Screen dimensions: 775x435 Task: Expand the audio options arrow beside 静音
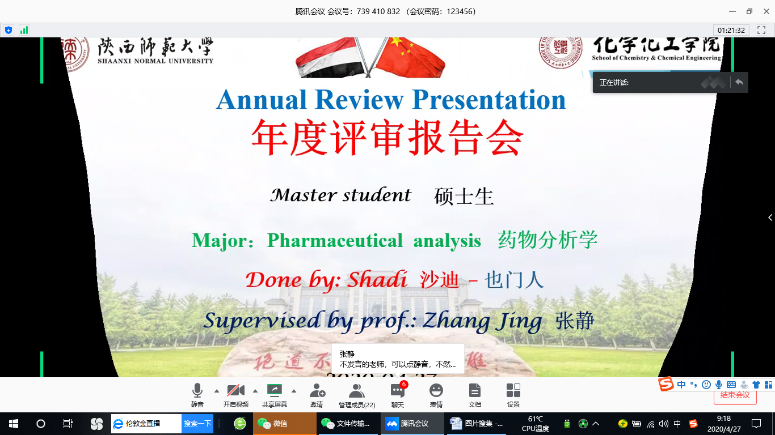point(216,391)
